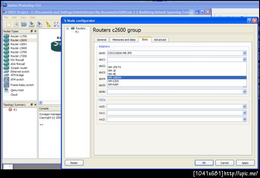This screenshot has width=260, height=178.
Task: Choose NM-NAM from the slot1 list
Action: pos(177,84)
